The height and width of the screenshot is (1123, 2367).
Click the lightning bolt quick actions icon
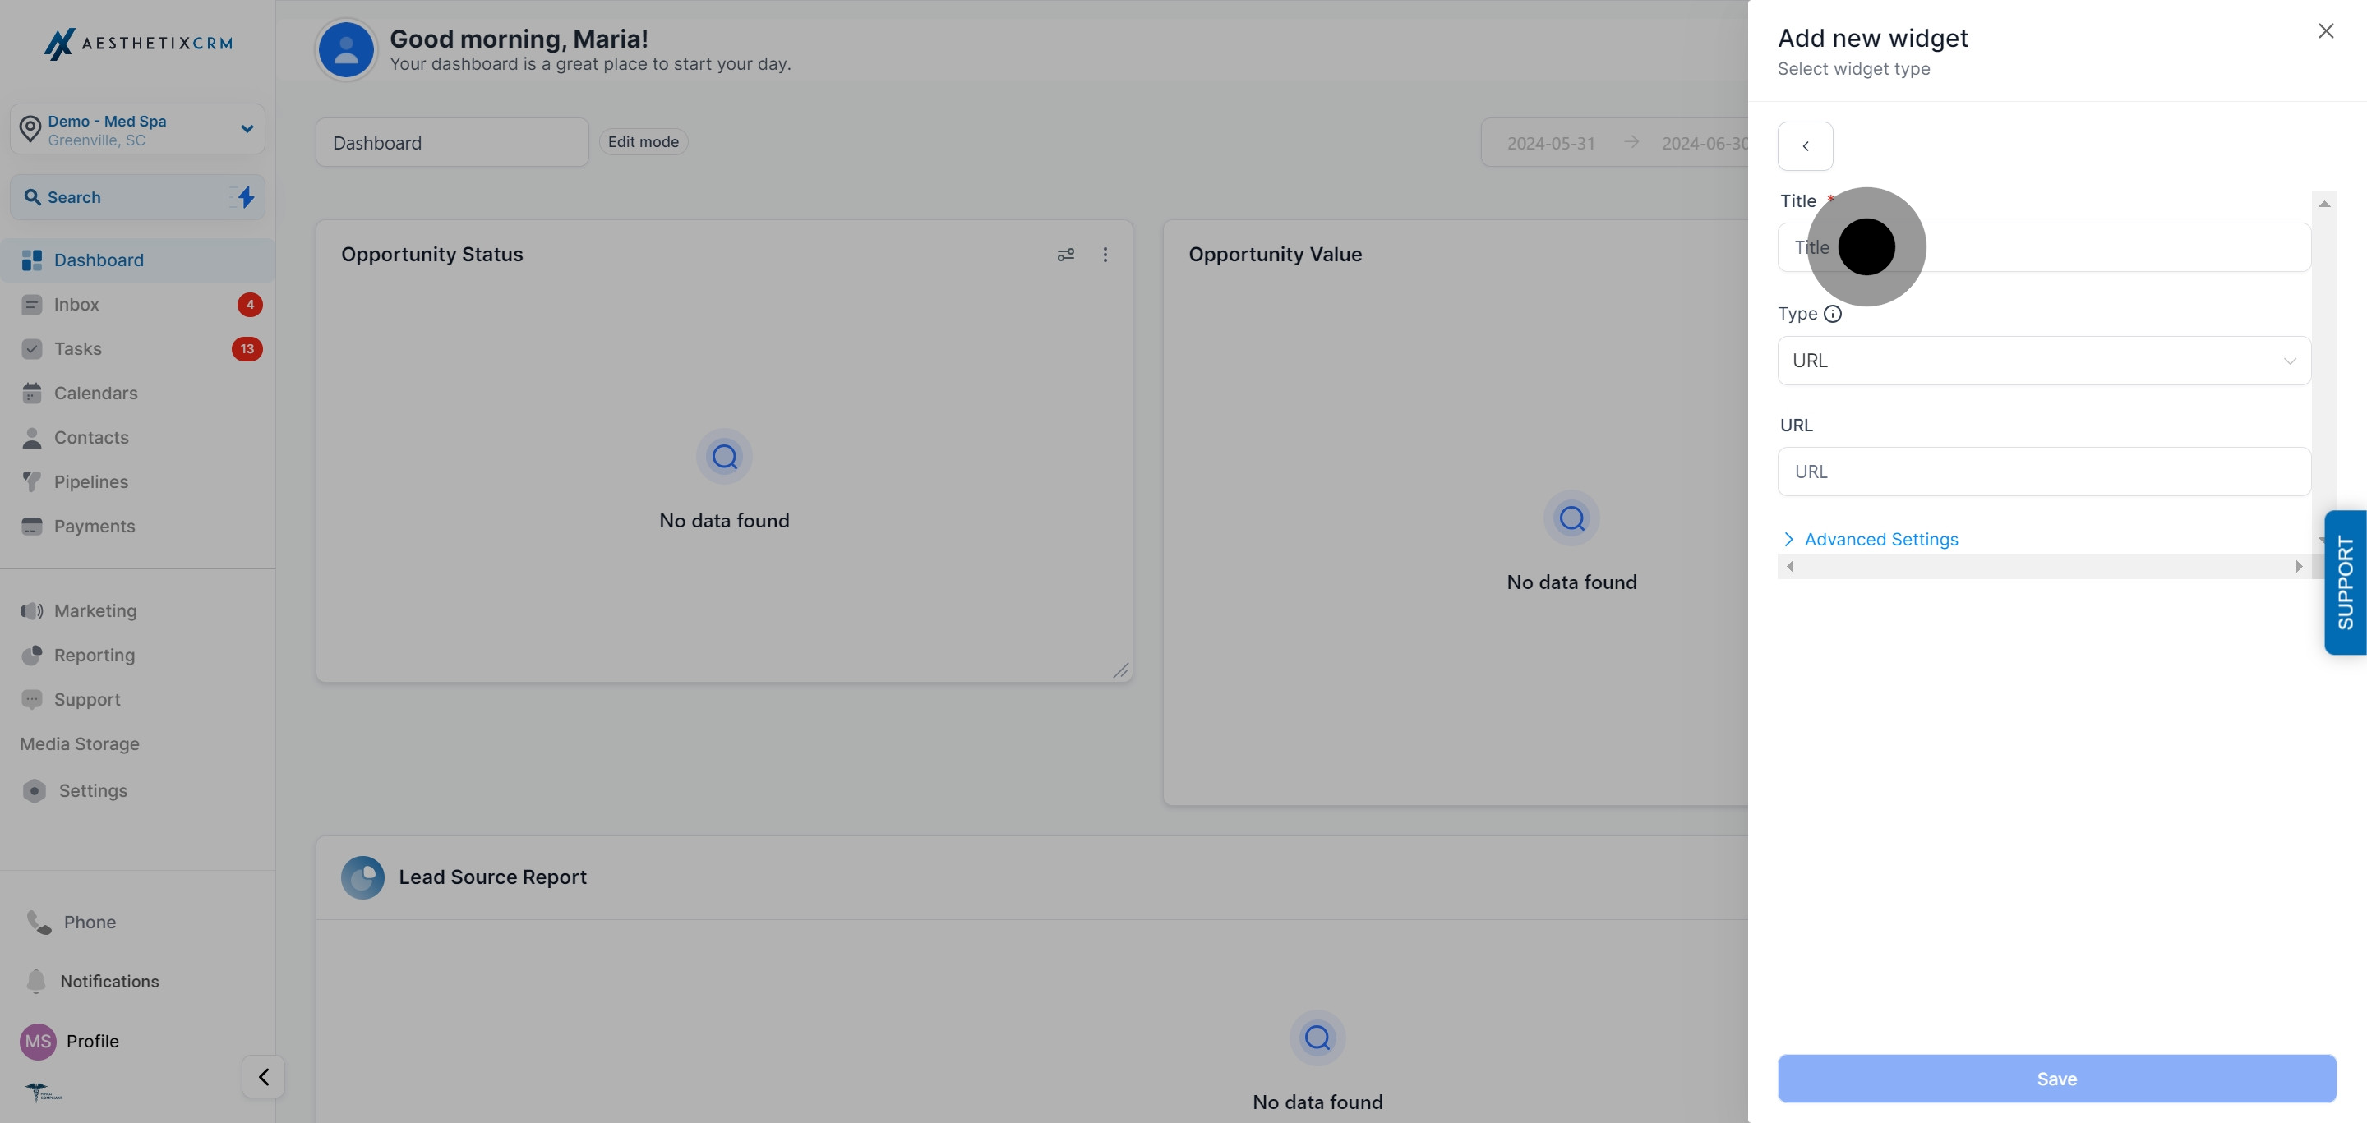(246, 196)
